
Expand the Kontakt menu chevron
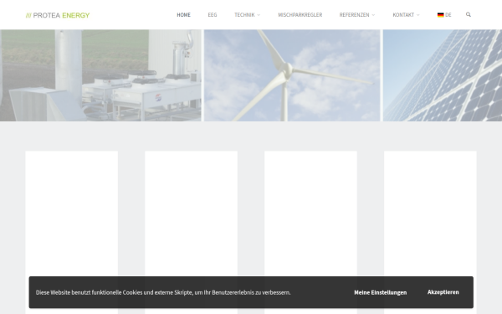[x=417, y=15]
